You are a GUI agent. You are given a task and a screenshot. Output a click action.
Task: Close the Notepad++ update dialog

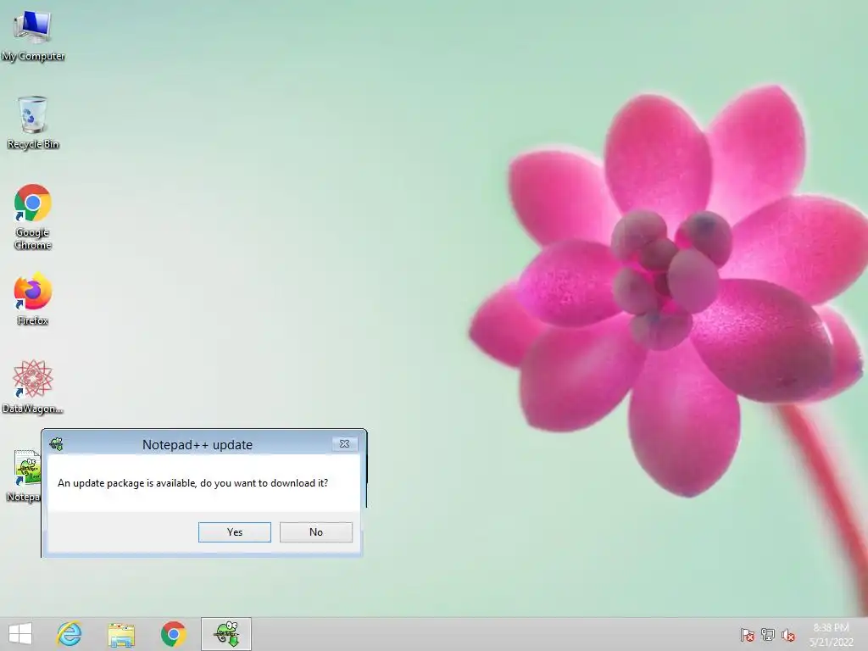pyautogui.click(x=344, y=443)
